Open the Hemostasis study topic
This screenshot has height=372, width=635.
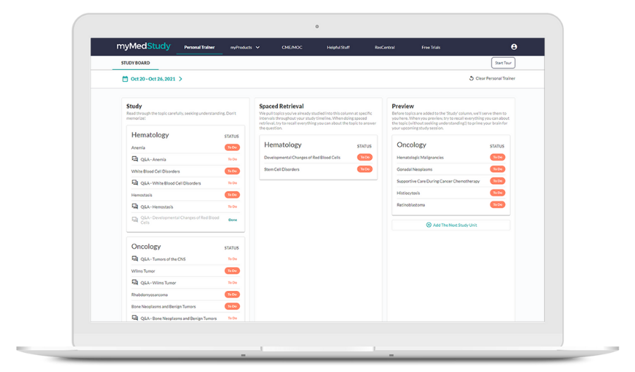142,195
